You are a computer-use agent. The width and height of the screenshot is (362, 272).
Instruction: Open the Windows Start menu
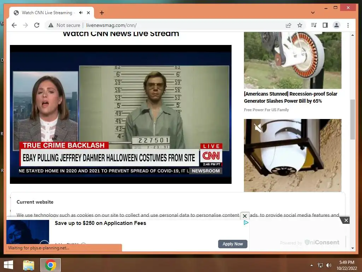(x=8, y=265)
